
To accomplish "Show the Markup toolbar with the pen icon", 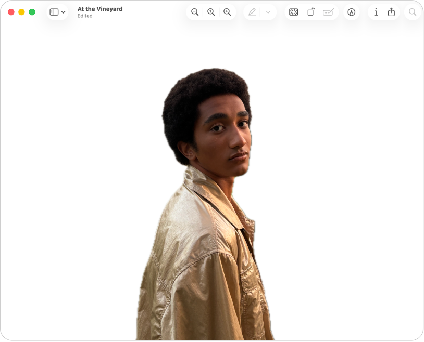I will (x=352, y=11).
